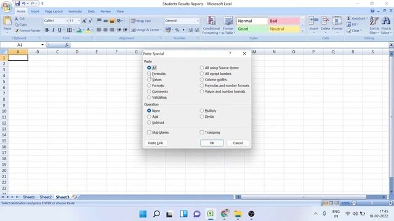The height and width of the screenshot is (221, 394).
Task: Click the Paste clipboard icon
Action: (7, 21)
